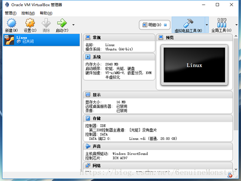
Task: Click scrollbar down arrow in details pane
Action: click(236, 170)
